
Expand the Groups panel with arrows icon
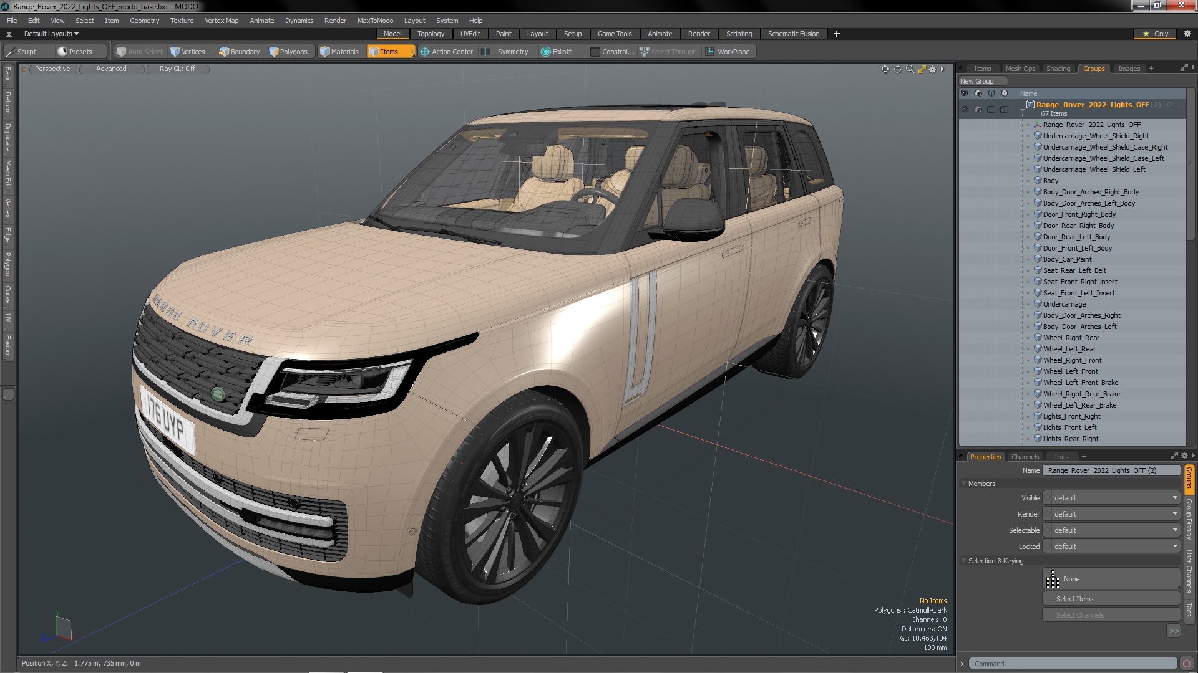pyautogui.click(x=1184, y=68)
